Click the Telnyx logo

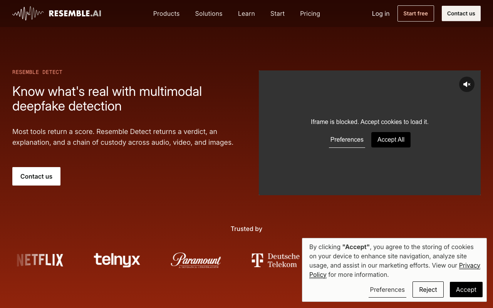click(117, 260)
